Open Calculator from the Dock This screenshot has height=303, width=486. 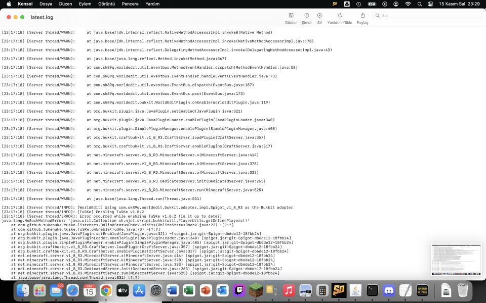(x=322, y=291)
